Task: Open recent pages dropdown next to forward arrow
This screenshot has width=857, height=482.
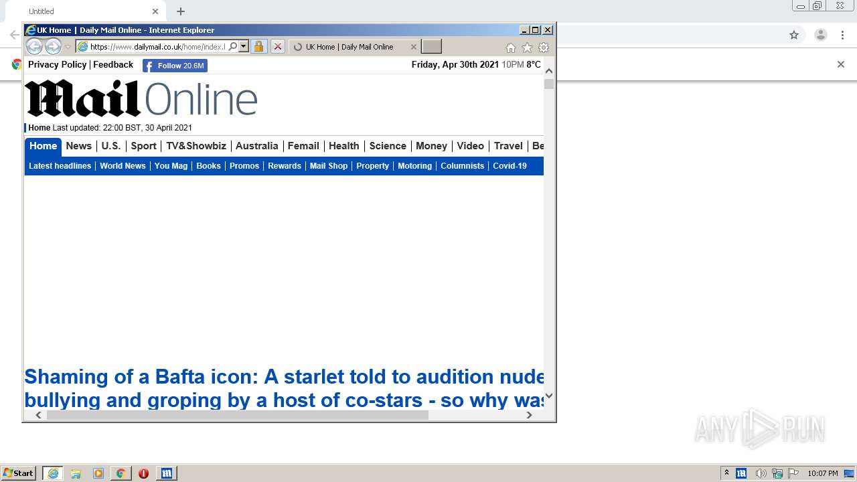Action: click(68, 47)
